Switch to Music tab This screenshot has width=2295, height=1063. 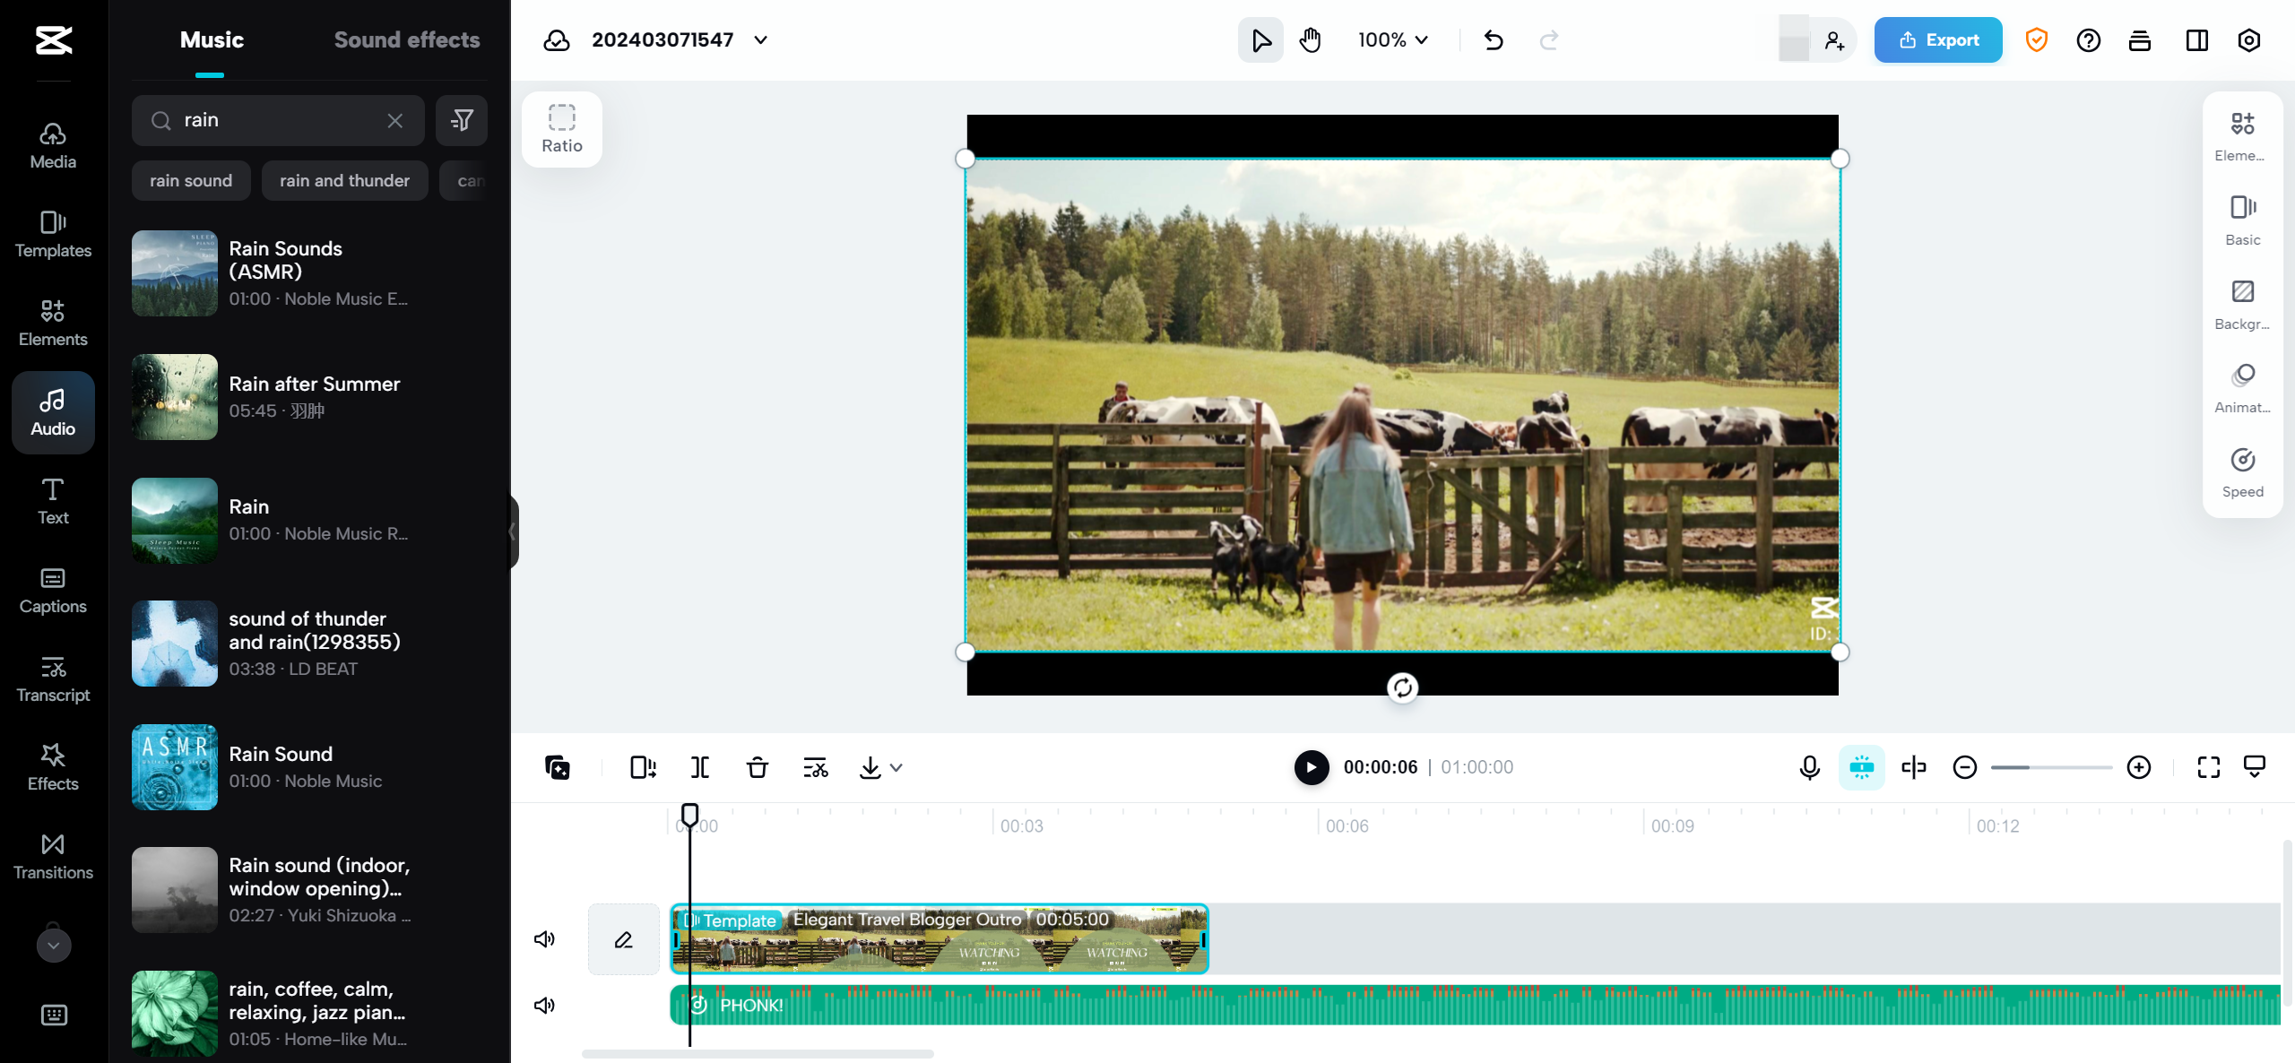209,39
